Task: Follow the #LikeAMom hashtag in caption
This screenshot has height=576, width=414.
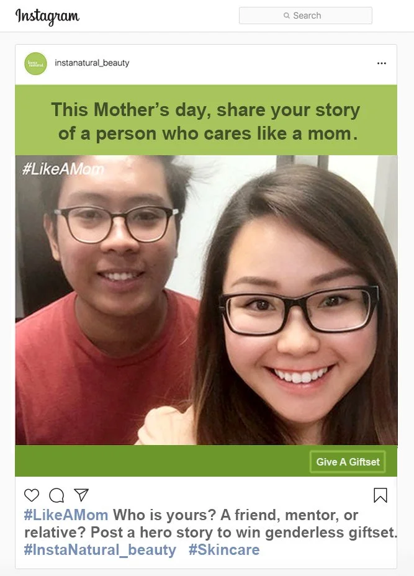Action: [66, 515]
